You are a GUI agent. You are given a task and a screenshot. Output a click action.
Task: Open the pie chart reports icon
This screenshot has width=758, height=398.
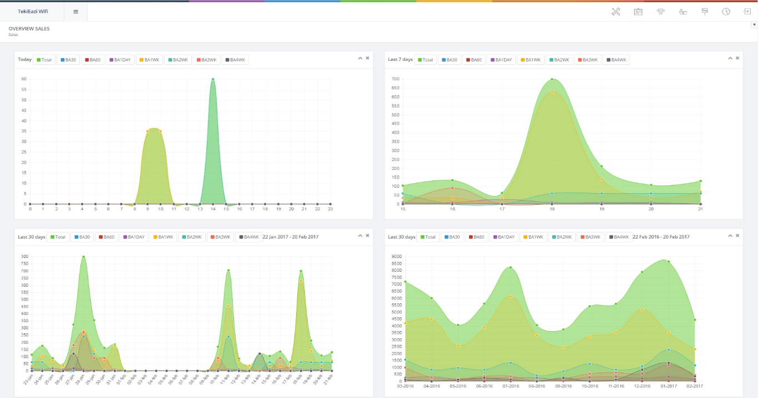pyautogui.click(x=726, y=12)
